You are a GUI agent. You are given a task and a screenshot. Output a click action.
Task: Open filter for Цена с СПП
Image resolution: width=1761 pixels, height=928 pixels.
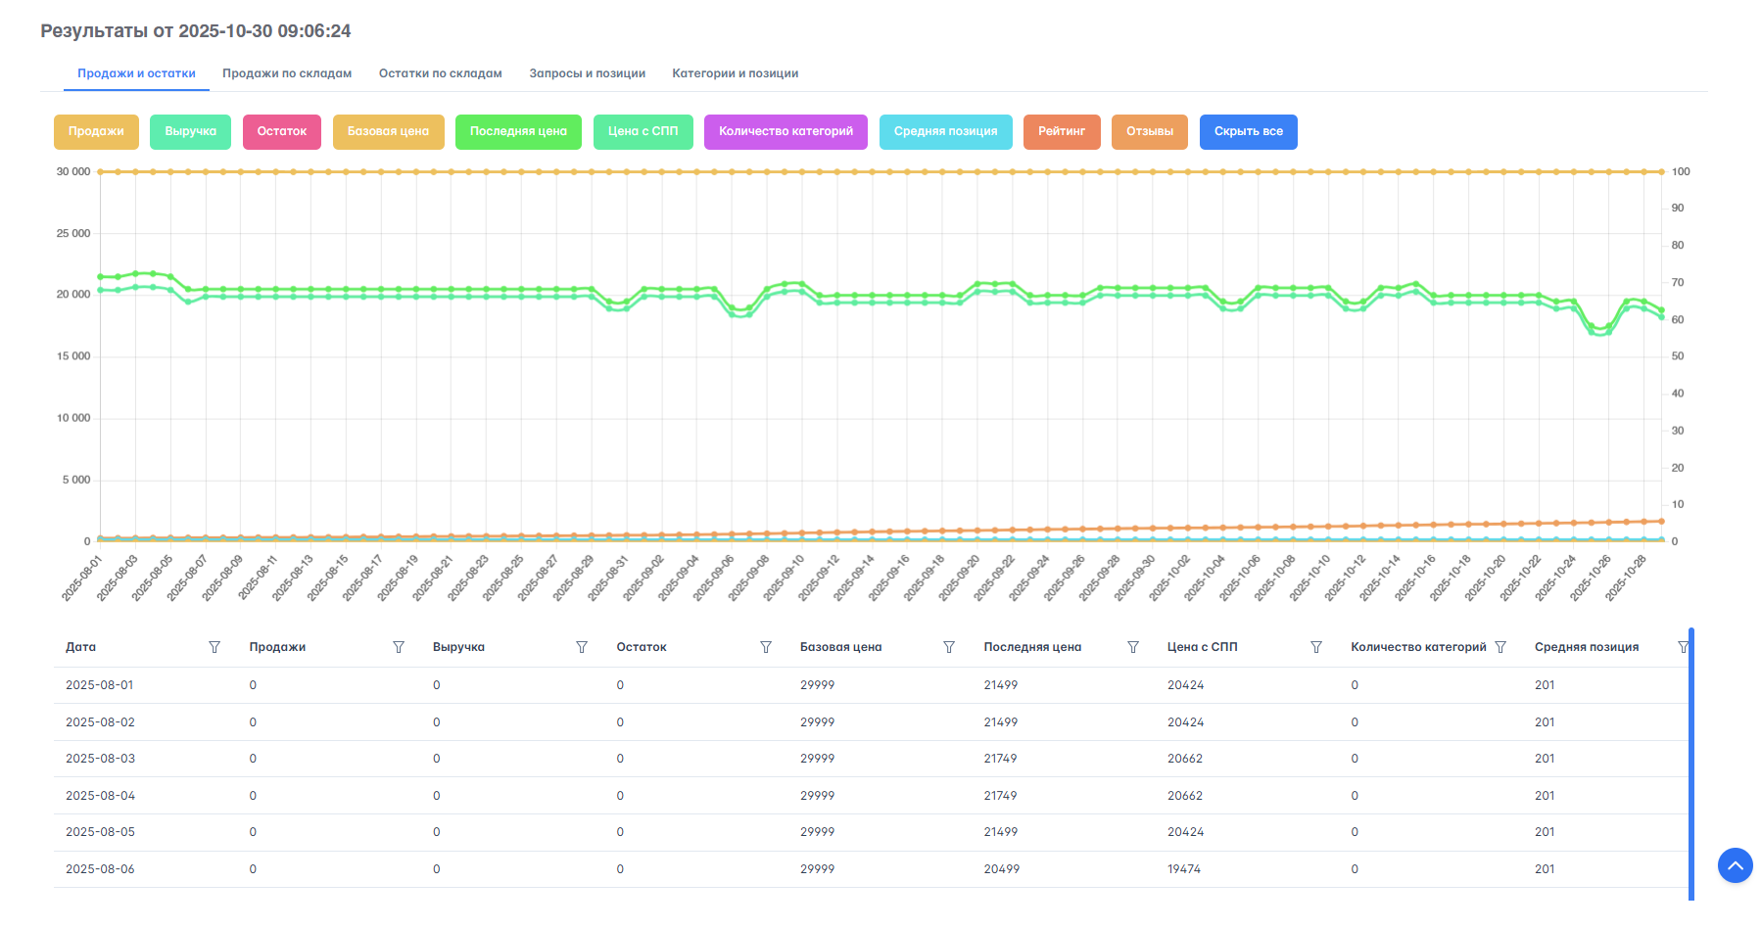1316,647
